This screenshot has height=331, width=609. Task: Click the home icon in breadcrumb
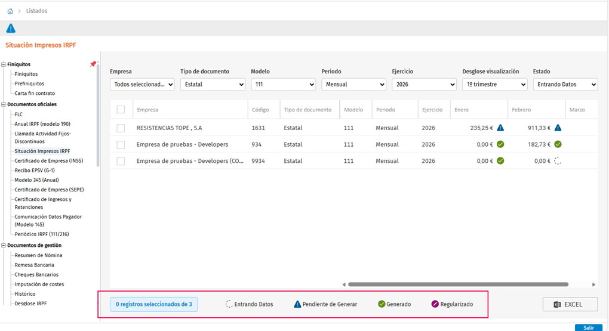(10, 11)
